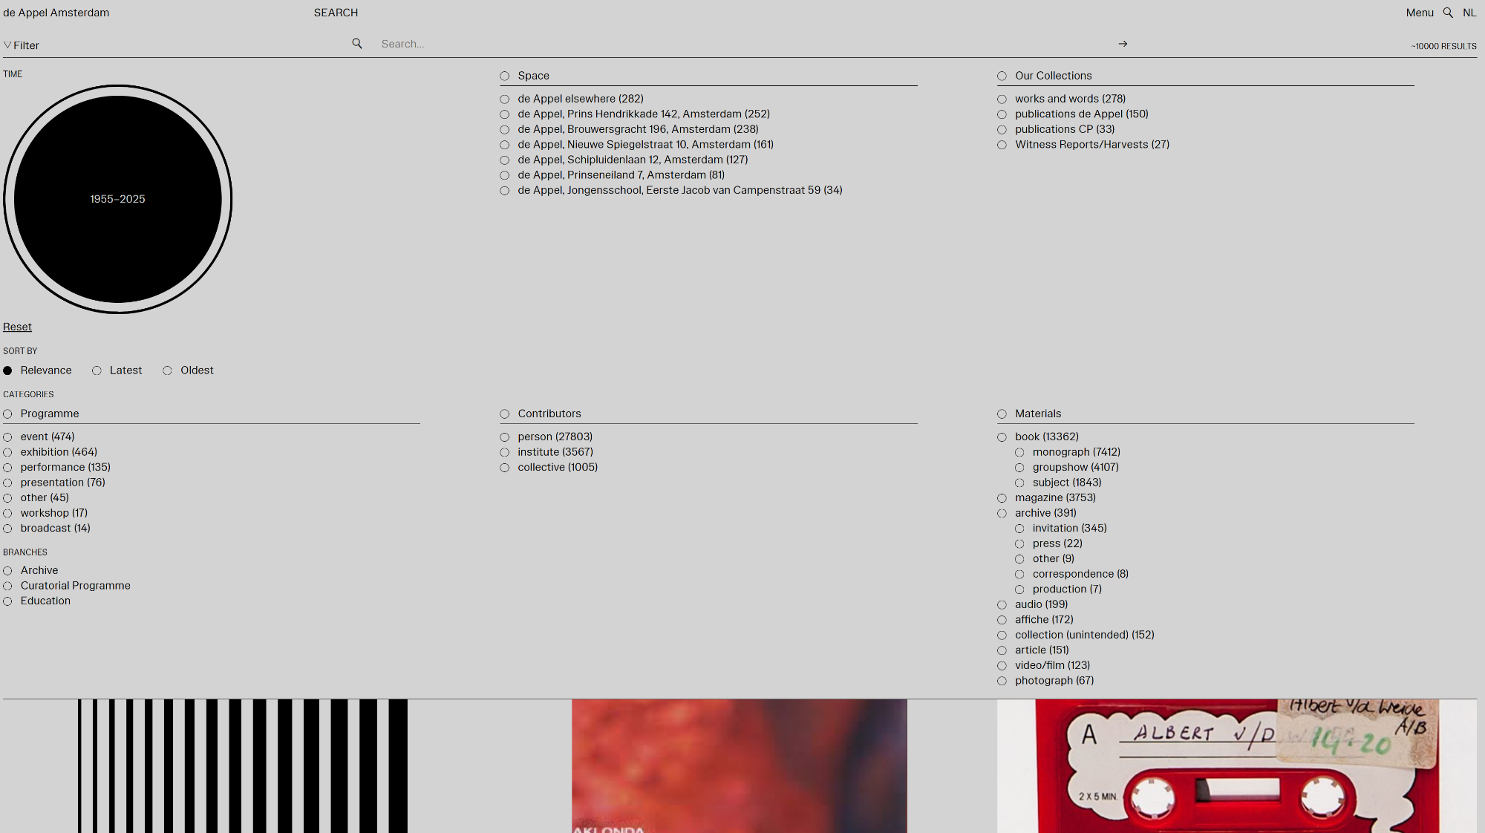Switch language to NL

pos(1469,13)
